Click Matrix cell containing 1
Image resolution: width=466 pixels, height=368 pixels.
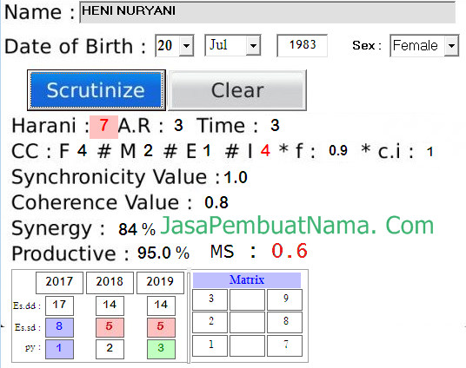tap(210, 345)
